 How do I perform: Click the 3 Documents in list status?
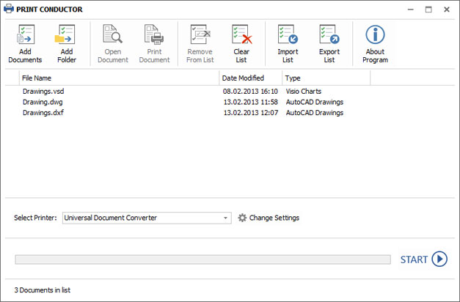click(43, 290)
